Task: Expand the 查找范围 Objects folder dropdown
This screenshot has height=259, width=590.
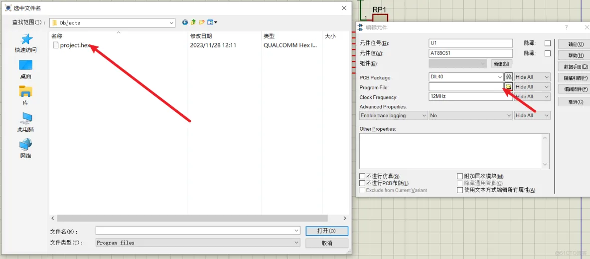Action: 171,22
